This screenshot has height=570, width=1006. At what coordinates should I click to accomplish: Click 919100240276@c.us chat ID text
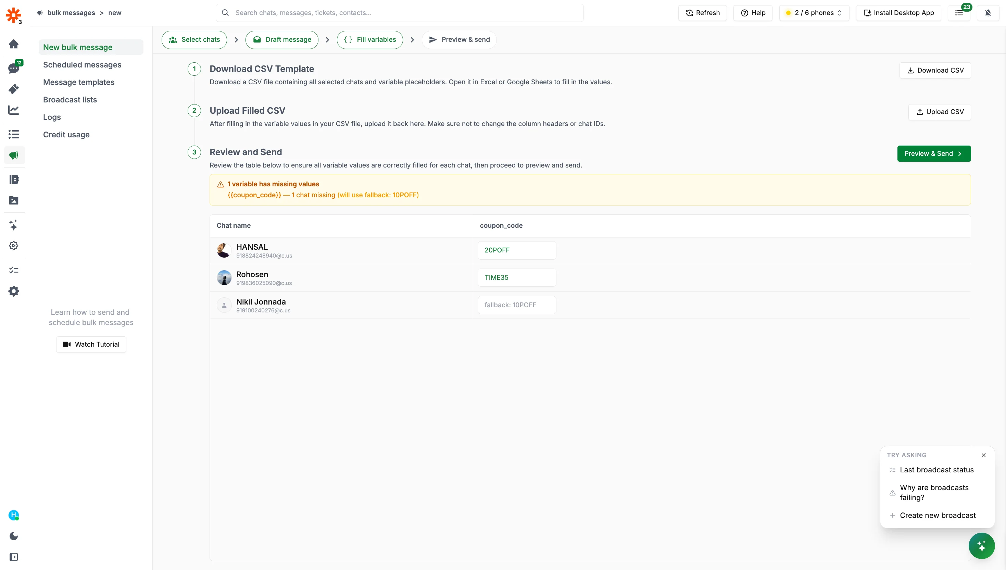click(263, 310)
